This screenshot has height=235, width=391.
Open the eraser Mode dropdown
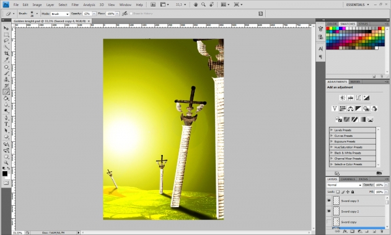[60, 14]
